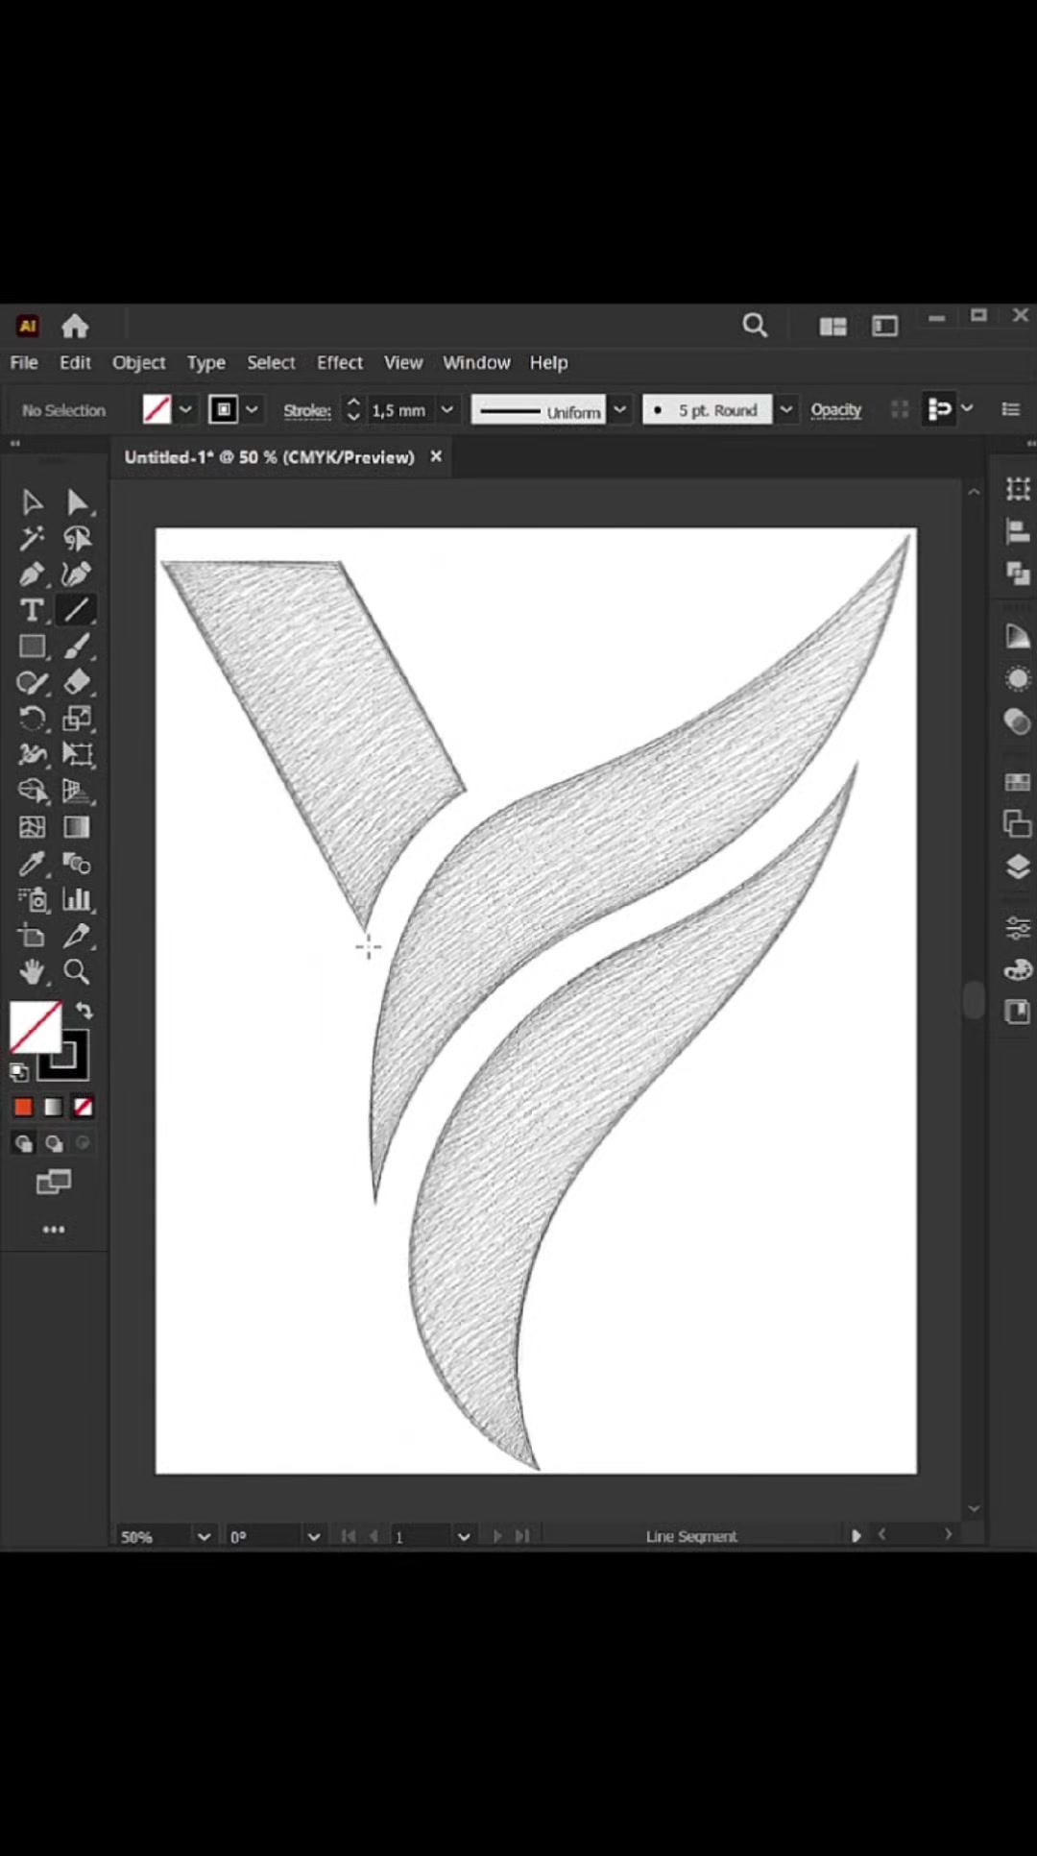This screenshot has height=1856, width=1037.
Task: Select the Lasso tool
Action: coord(77,538)
